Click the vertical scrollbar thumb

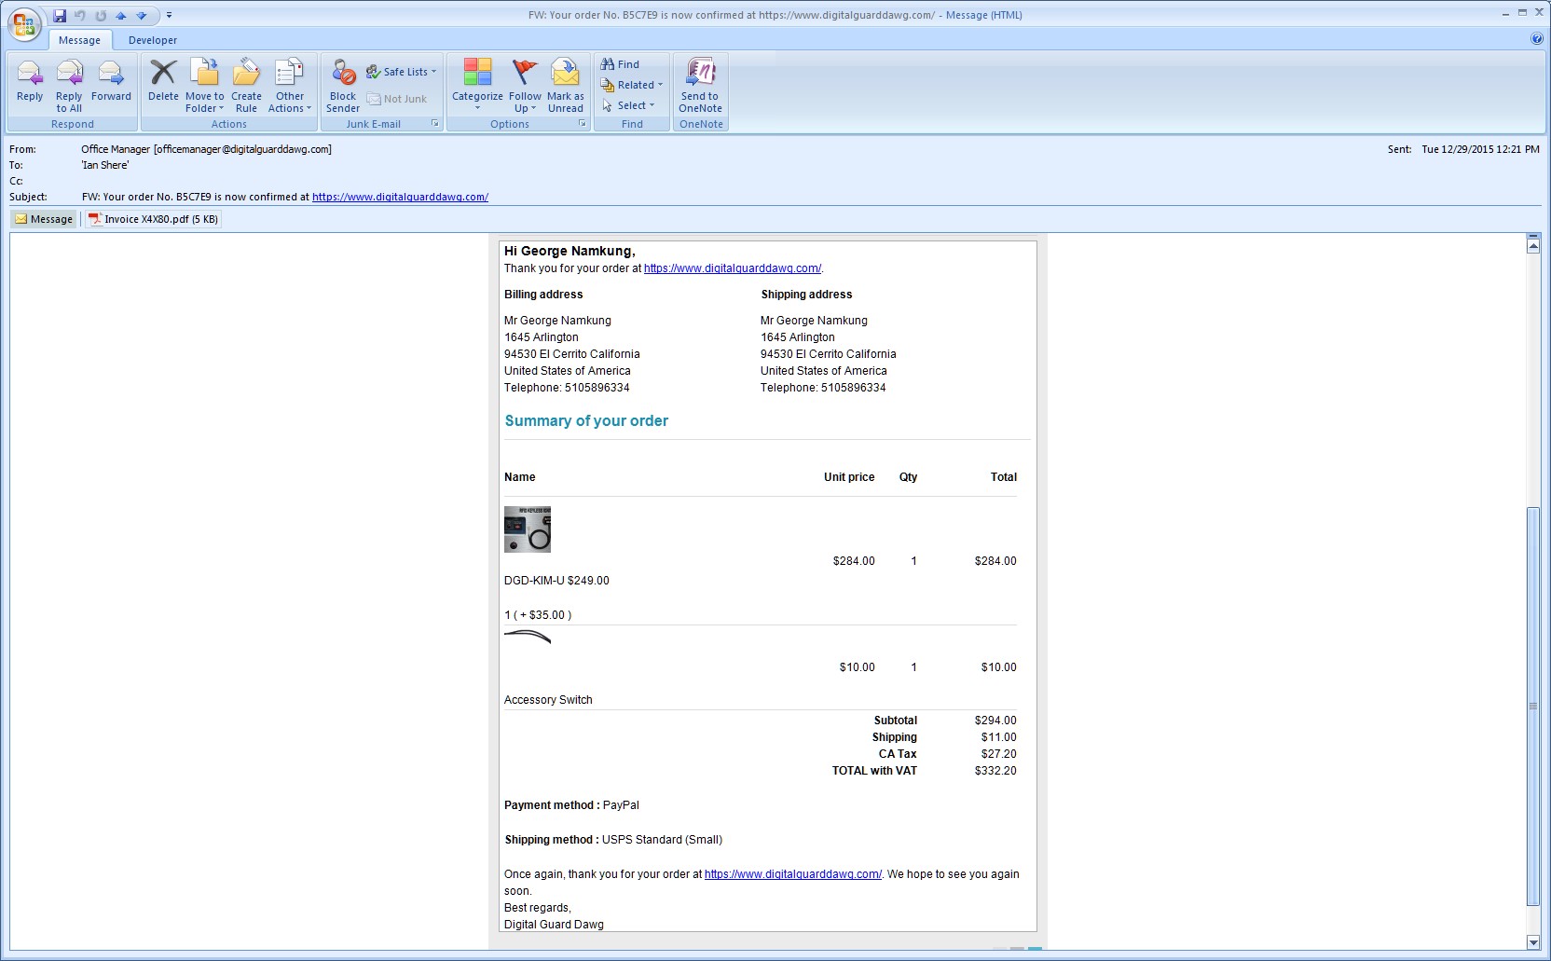pos(1533,706)
